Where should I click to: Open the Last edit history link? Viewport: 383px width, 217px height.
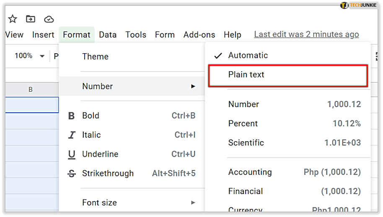tap(306, 35)
